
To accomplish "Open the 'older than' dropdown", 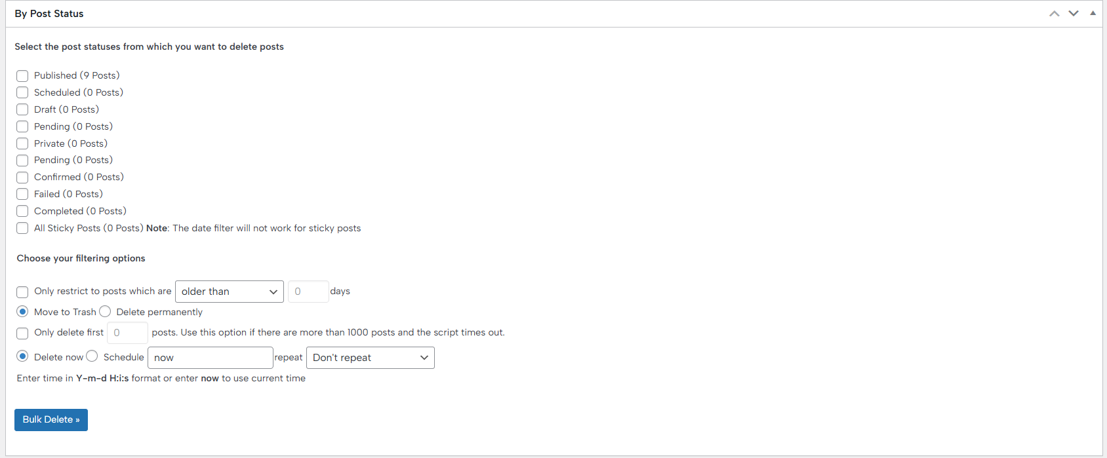I will point(229,292).
